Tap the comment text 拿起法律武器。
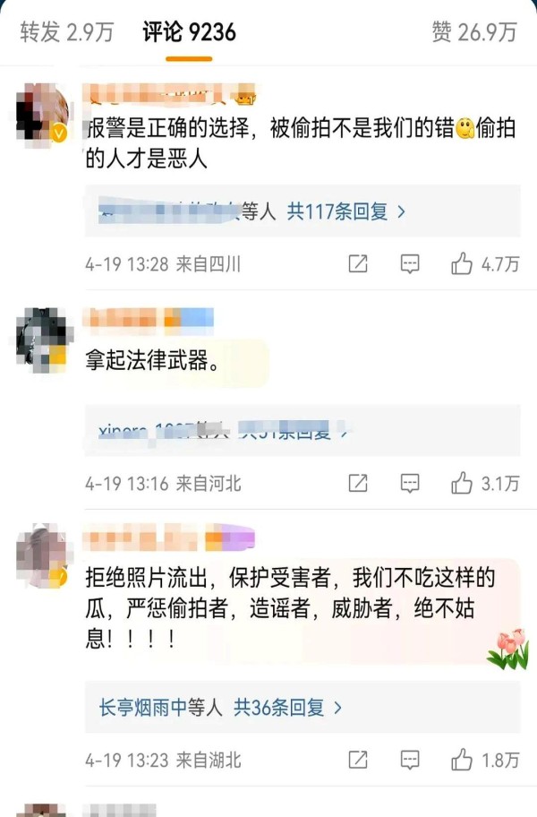 point(152,360)
